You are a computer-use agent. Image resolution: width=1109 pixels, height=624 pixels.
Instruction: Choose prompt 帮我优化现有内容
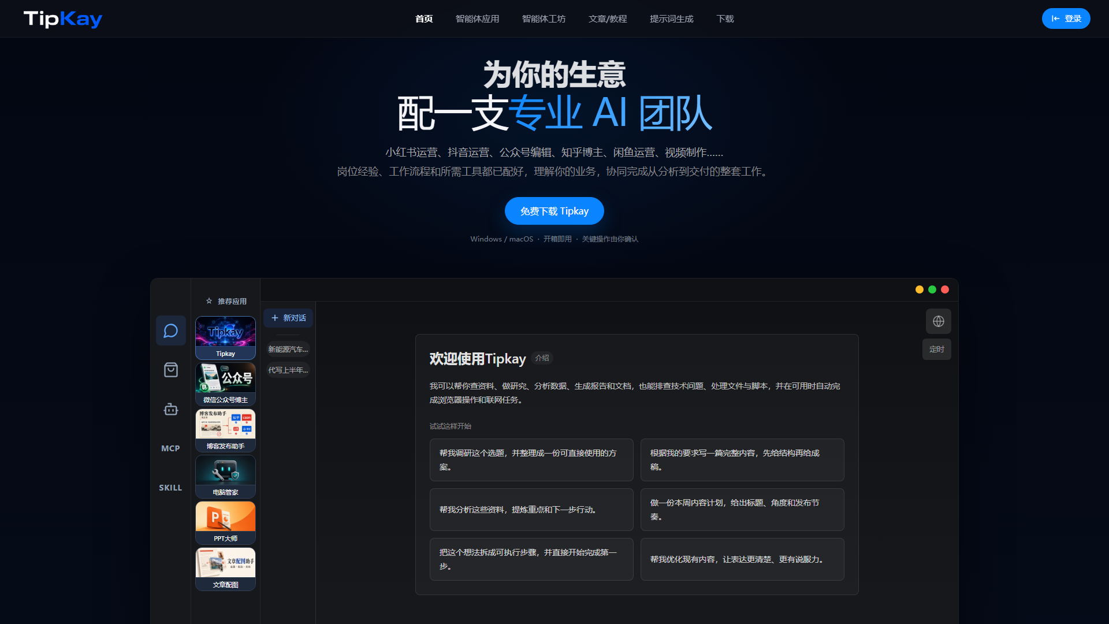[x=742, y=559]
